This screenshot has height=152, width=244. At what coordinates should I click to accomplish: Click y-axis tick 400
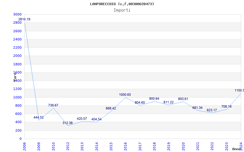click(x=19, y=122)
